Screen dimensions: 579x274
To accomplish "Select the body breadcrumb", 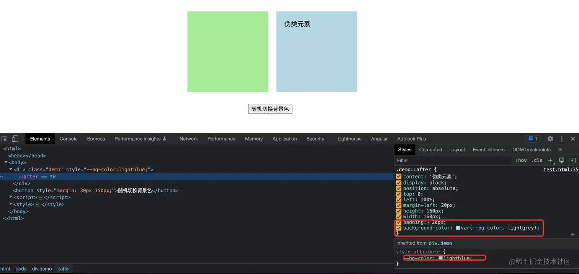I will point(21,269).
